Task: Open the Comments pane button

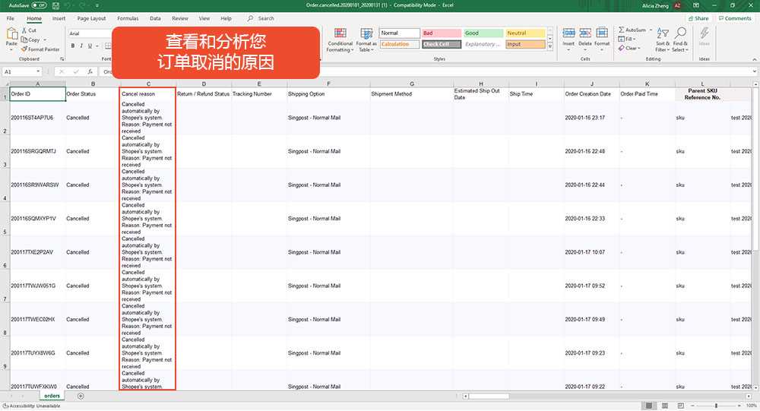Action: click(x=735, y=18)
